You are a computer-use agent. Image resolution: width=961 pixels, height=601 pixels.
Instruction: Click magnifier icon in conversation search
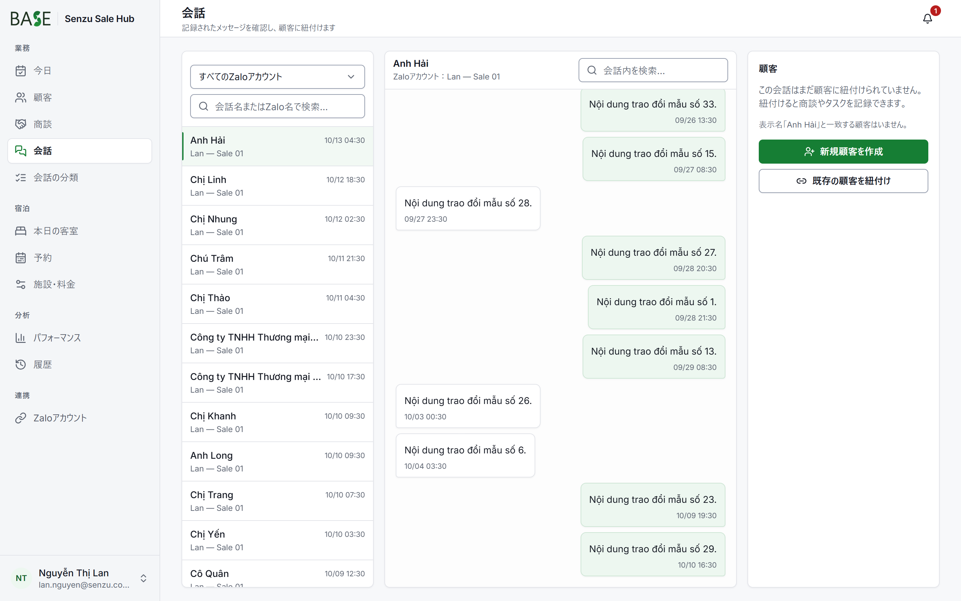(204, 106)
